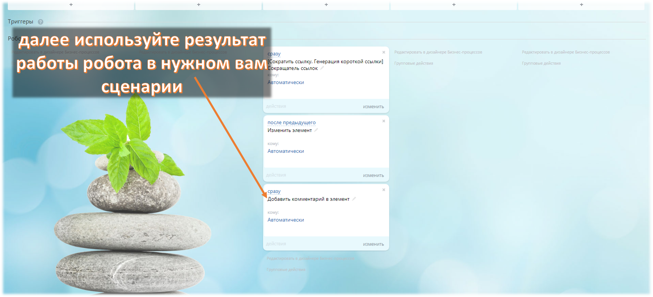Open the после предыдущего timing setting

[291, 122]
